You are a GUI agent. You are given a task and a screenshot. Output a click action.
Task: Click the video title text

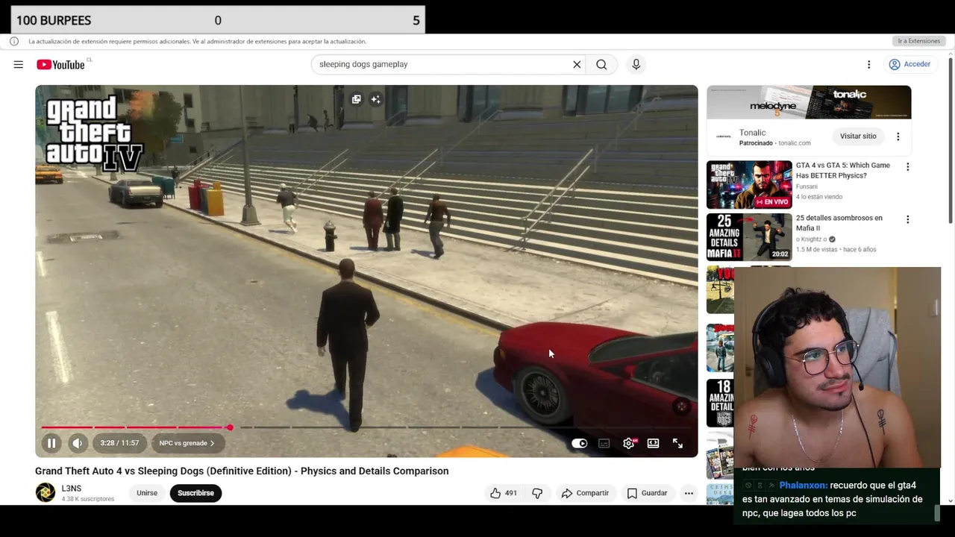(242, 471)
